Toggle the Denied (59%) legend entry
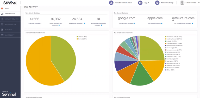Image resolution: width=200 pixels, height=98 pixels. coord(82,39)
